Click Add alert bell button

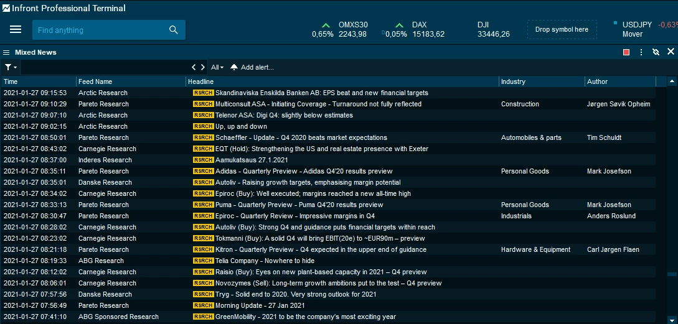252,67
